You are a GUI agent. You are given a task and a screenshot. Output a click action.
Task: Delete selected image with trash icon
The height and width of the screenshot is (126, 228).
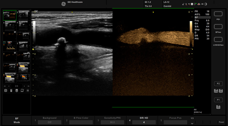(11, 90)
